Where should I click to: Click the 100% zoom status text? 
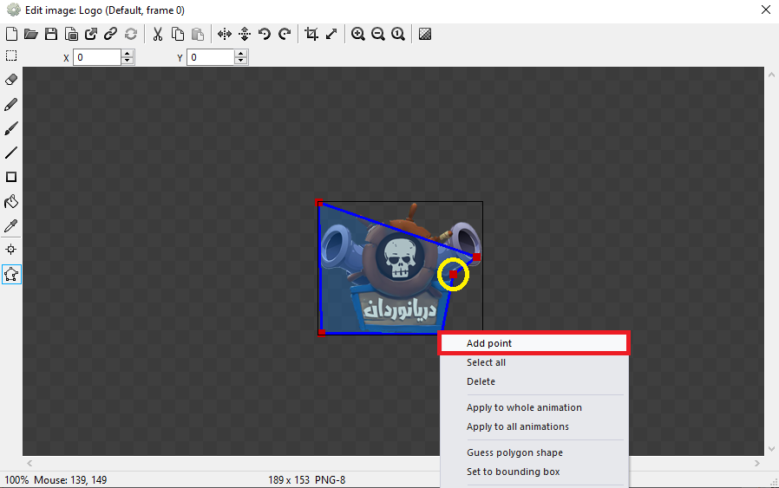[x=16, y=480]
